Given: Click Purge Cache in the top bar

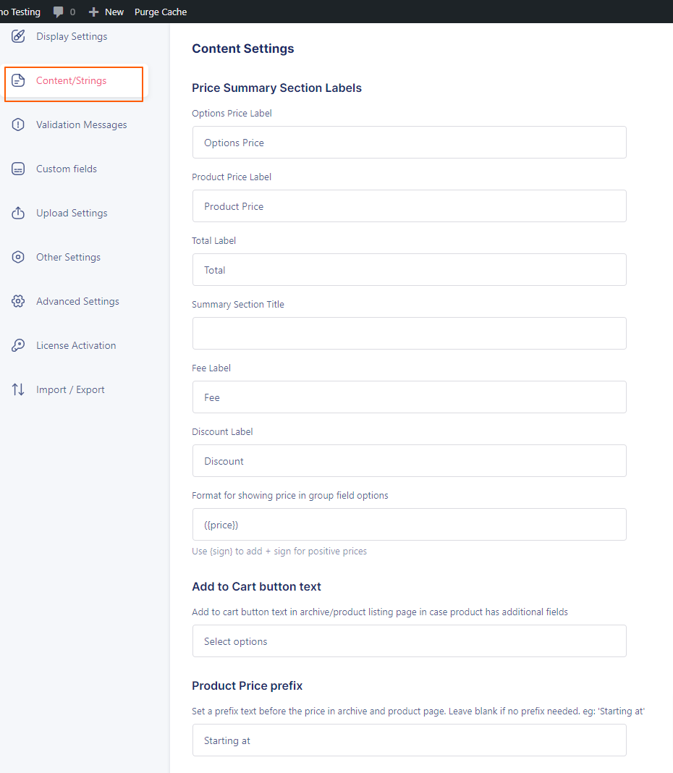Looking at the screenshot, I should 161,12.
